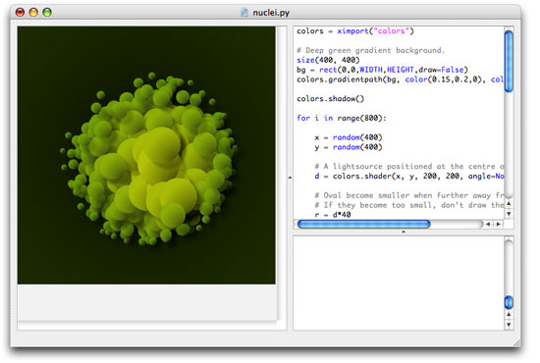The image size is (540, 363).
Task: Click the nuclei.py document icon in title bar
Action: tap(244, 13)
